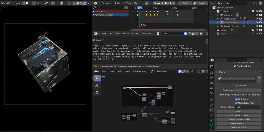
Task: Select the Links Cut scissors tool
Action: [x=97, y=93]
